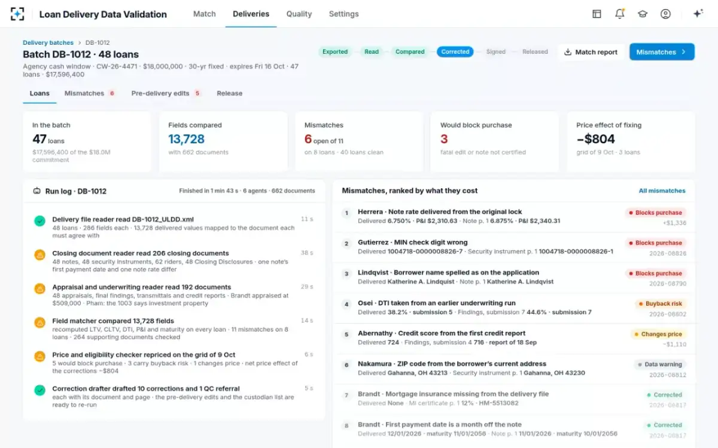The width and height of the screenshot is (718, 448).
Task: Click green check icon for Delivery file reader
Action: point(39,221)
